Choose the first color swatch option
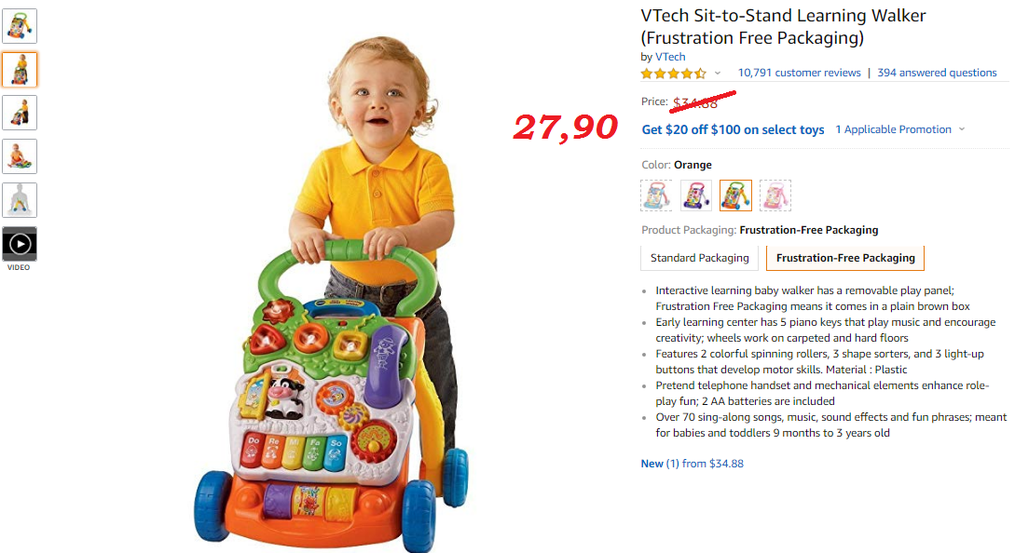 (x=656, y=196)
